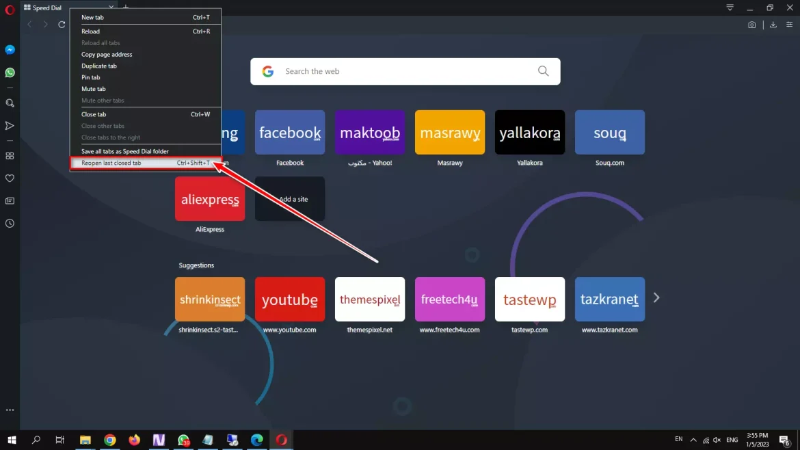800x450 pixels.
Task: Open the tazkranet suggestion tile
Action: coord(610,300)
